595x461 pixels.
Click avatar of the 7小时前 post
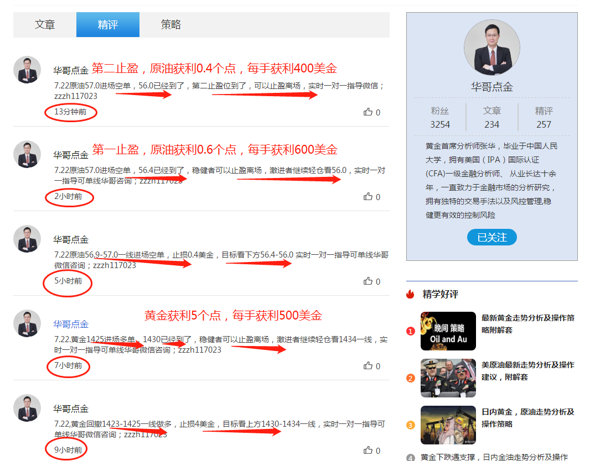(27, 323)
